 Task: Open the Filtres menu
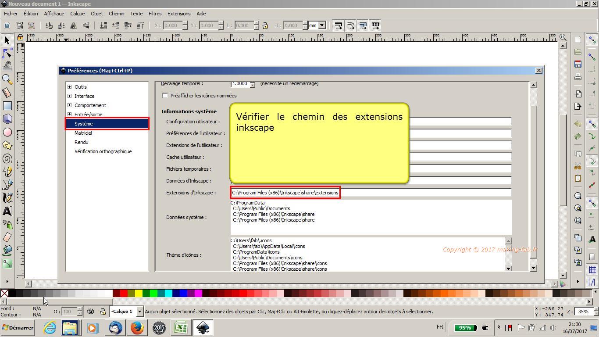click(x=155, y=14)
